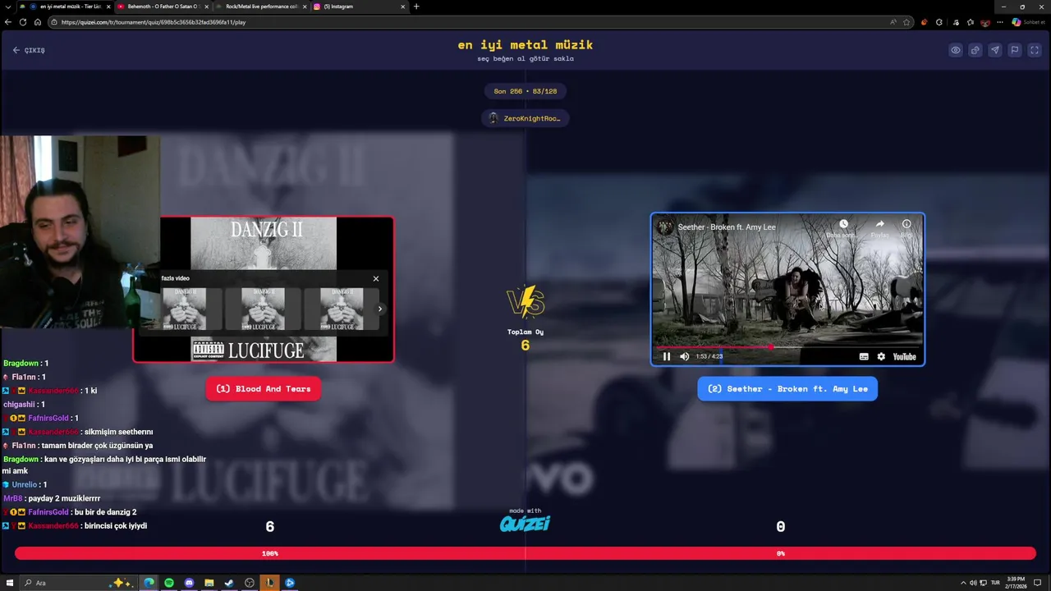1051x591 pixels.
Task: Toggle fullscreen with the corner-brackets icon
Action: pos(1035,50)
